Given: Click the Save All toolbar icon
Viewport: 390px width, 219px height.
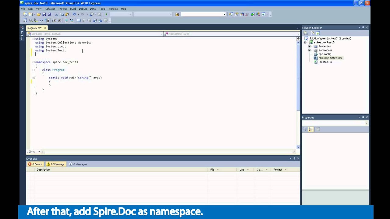Looking at the screenshot, I should [x=49, y=14].
